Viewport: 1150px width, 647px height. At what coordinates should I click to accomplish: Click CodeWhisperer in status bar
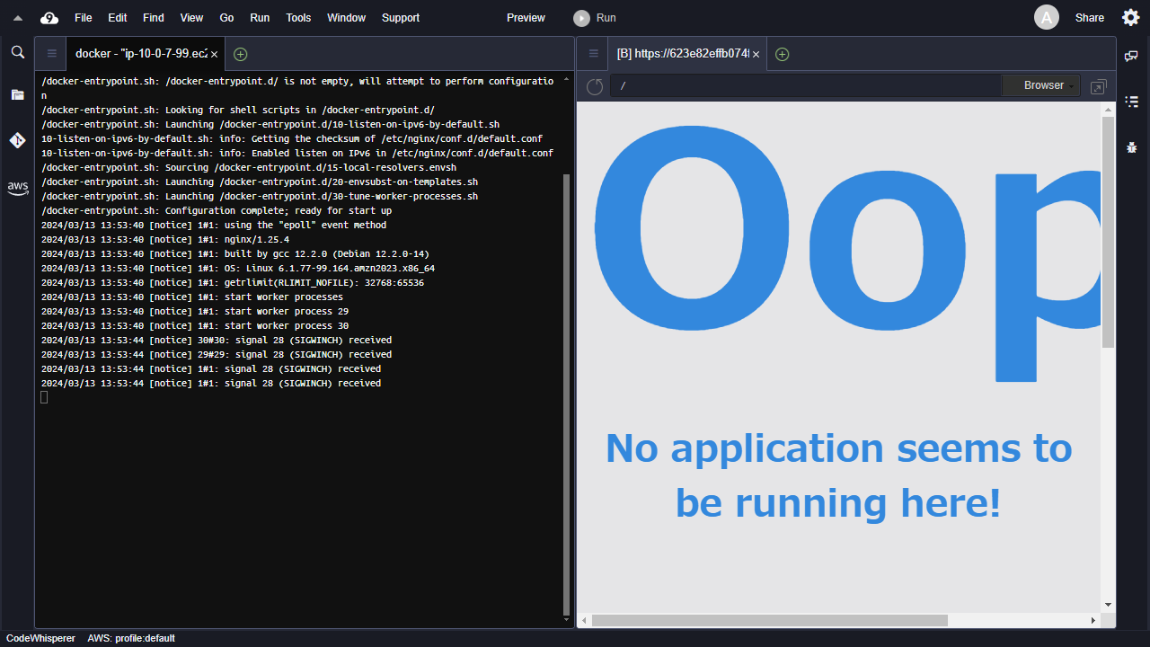40,638
